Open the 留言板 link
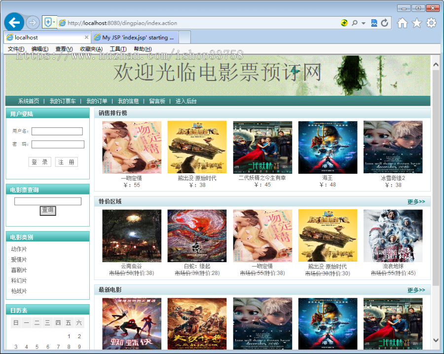 pyautogui.click(x=157, y=101)
